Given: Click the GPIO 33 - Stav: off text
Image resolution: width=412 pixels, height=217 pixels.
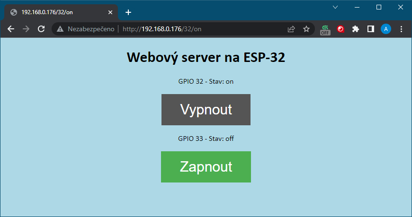Looking at the screenshot, I should (x=206, y=139).
